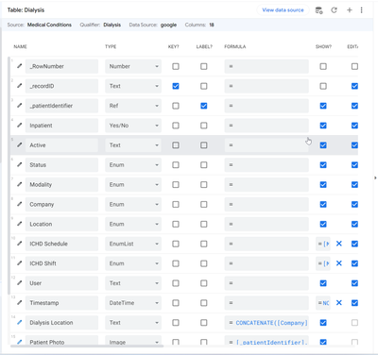Toggle Show checkbox for Dialysis Location row
Screen dimensions: 378x355
tap(323, 323)
